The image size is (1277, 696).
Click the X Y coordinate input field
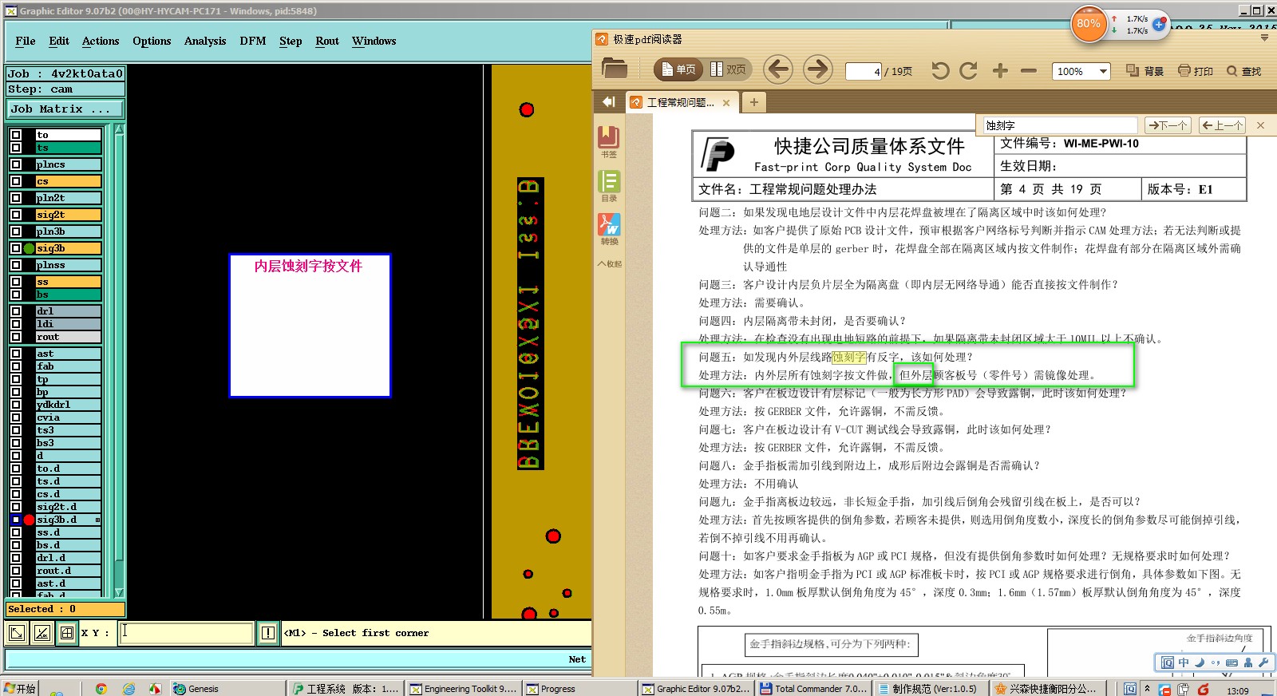[x=187, y=633]
